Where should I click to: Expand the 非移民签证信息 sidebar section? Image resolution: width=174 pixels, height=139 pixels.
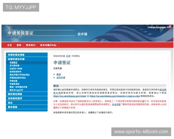coord(27,55)
